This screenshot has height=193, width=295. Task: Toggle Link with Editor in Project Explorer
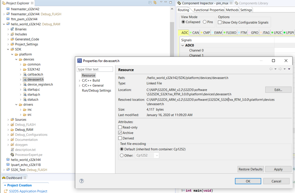point(155,2)
